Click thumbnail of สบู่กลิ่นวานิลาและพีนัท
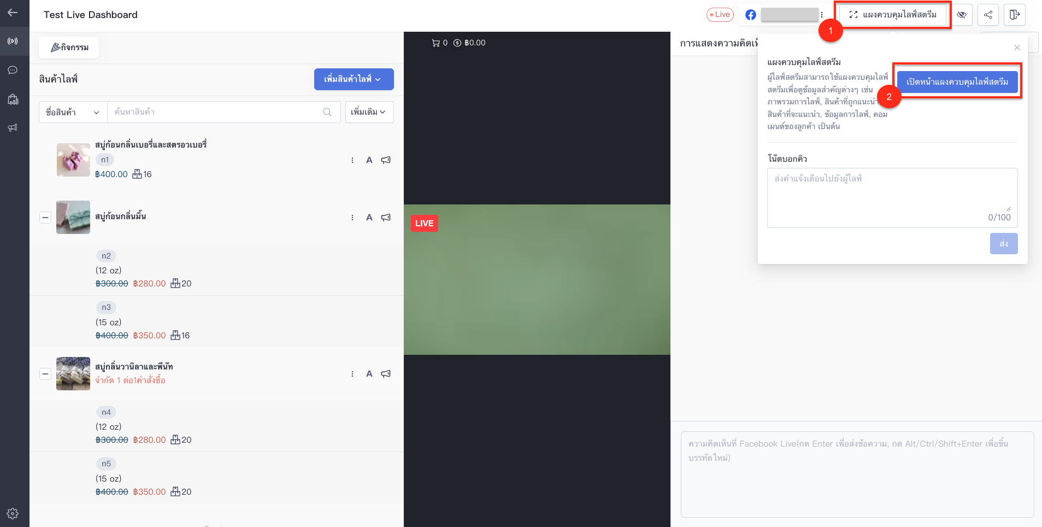Screen dimensions: 1042x527 pos(73,373)
